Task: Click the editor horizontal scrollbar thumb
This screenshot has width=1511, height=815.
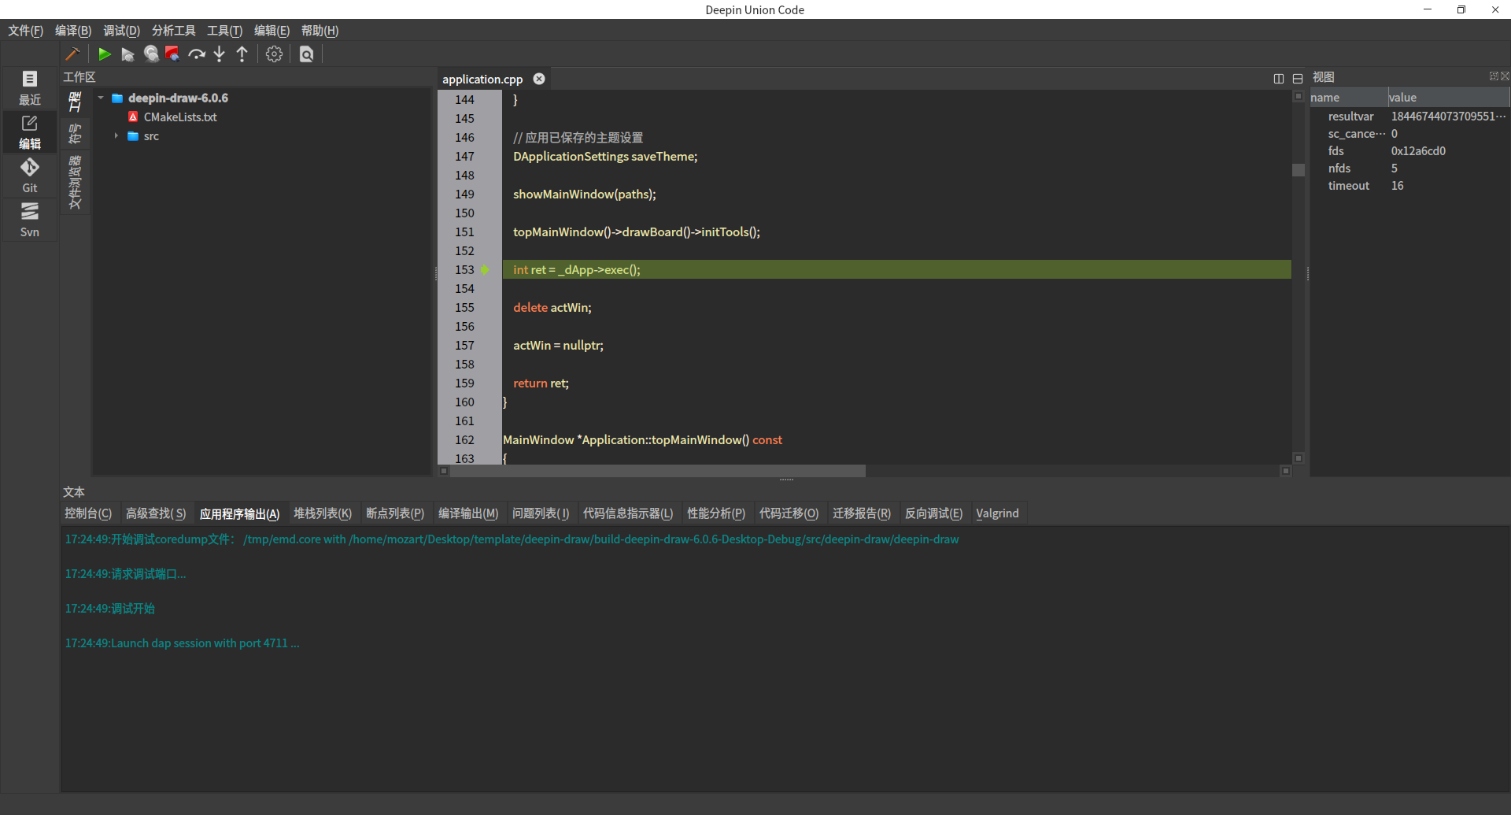Action: point(658,471)
